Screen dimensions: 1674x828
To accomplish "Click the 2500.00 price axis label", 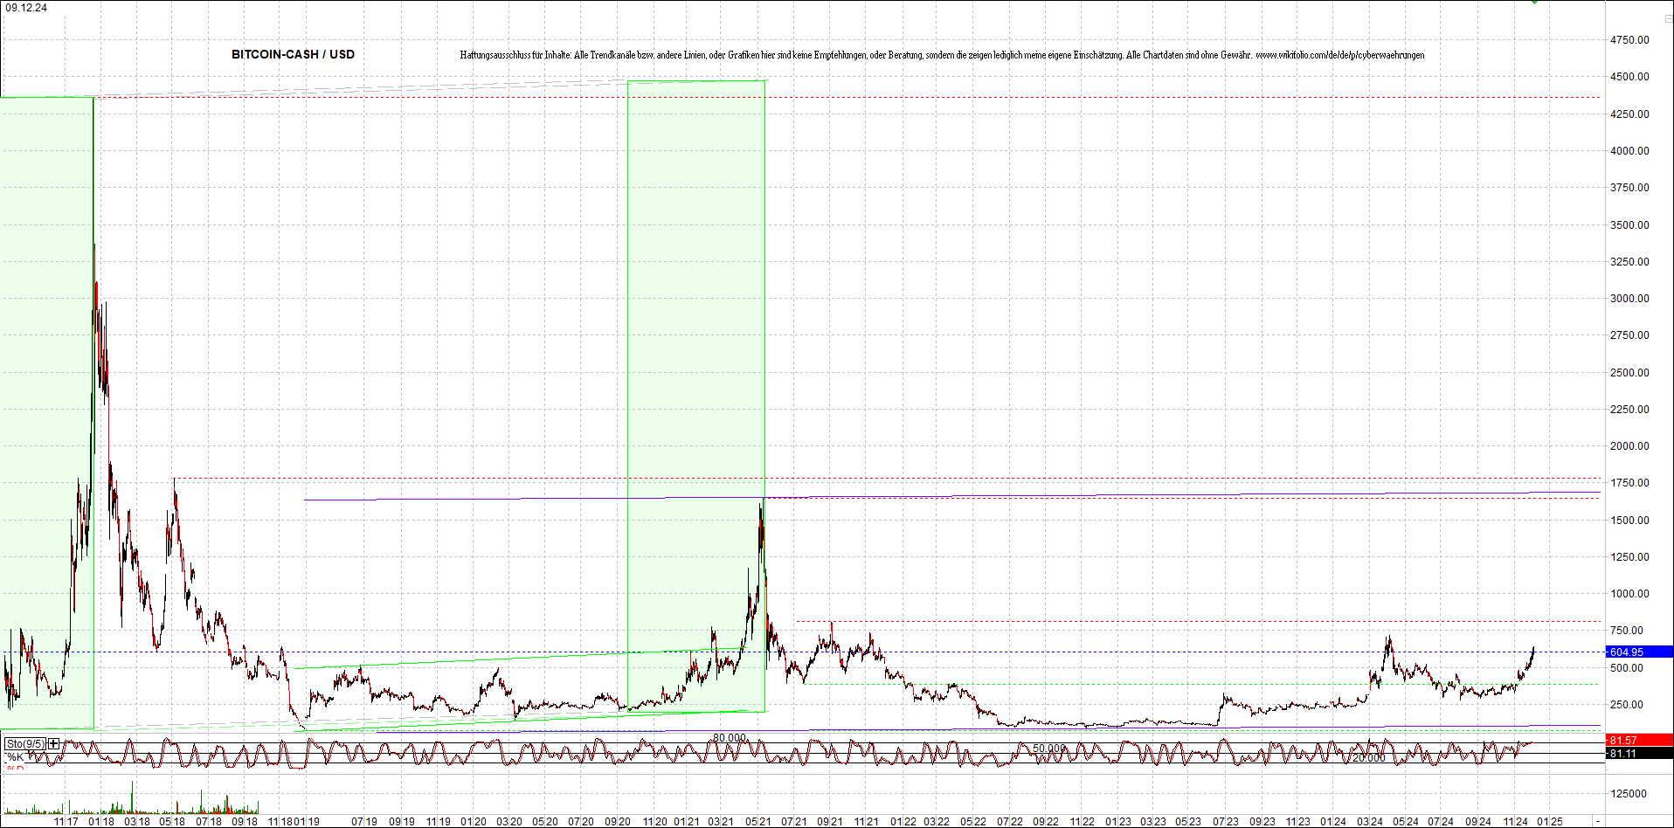I will point(1629,373).
